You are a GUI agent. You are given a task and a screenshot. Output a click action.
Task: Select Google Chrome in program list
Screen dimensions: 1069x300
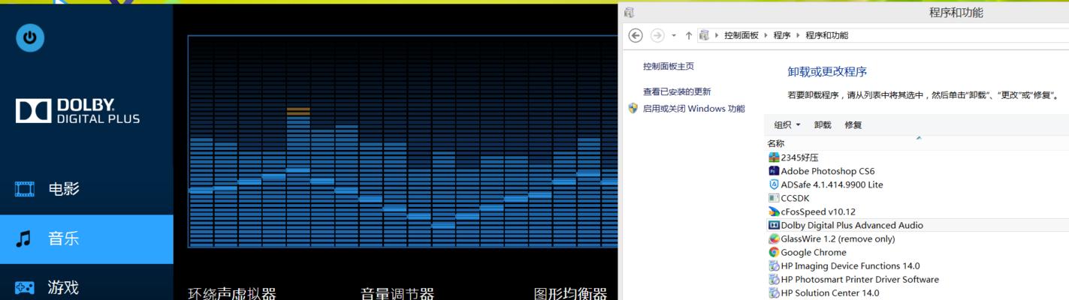point(814,252)
